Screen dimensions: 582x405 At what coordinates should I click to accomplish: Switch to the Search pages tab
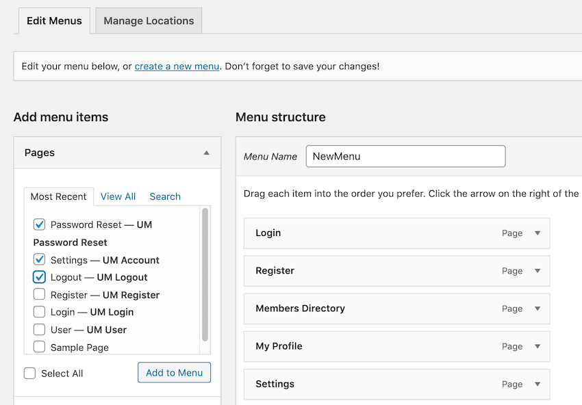click(x=165, y=196)
